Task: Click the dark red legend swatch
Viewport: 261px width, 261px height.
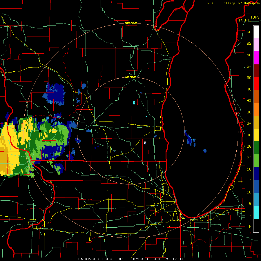Action: coord(256,70)
